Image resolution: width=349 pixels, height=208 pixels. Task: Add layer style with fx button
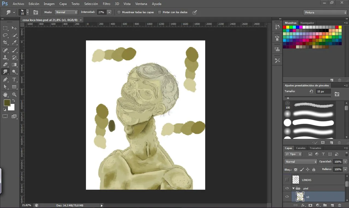point(303,205)
